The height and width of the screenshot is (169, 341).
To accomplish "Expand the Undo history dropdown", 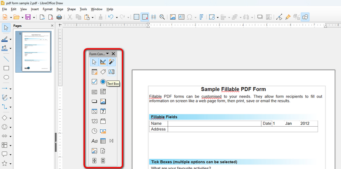I will 116,17.
